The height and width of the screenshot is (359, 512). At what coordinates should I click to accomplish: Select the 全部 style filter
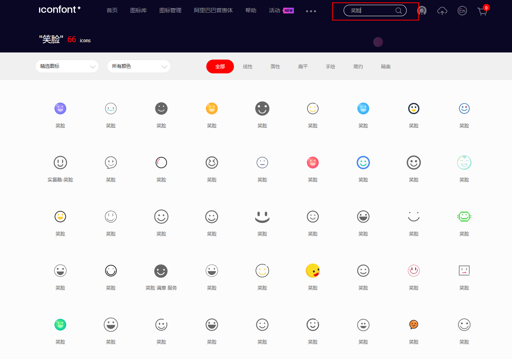click(x=220, y=66)
